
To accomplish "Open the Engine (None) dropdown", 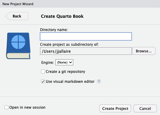I will (x=64, y=62).
